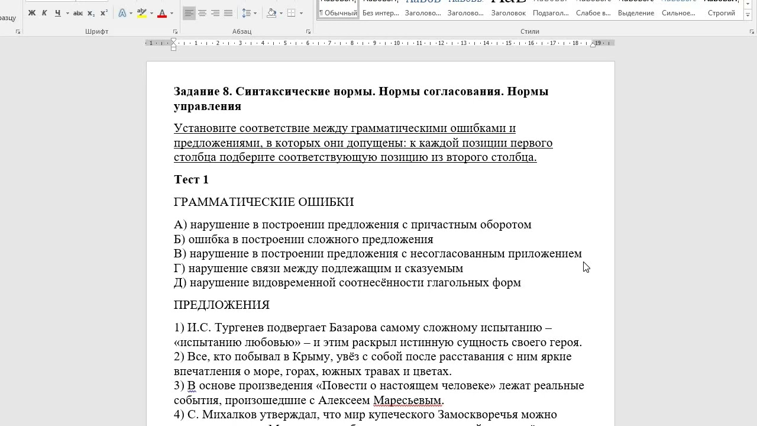
Task: Click line В) несогласованным приложением
Action: 378,254
